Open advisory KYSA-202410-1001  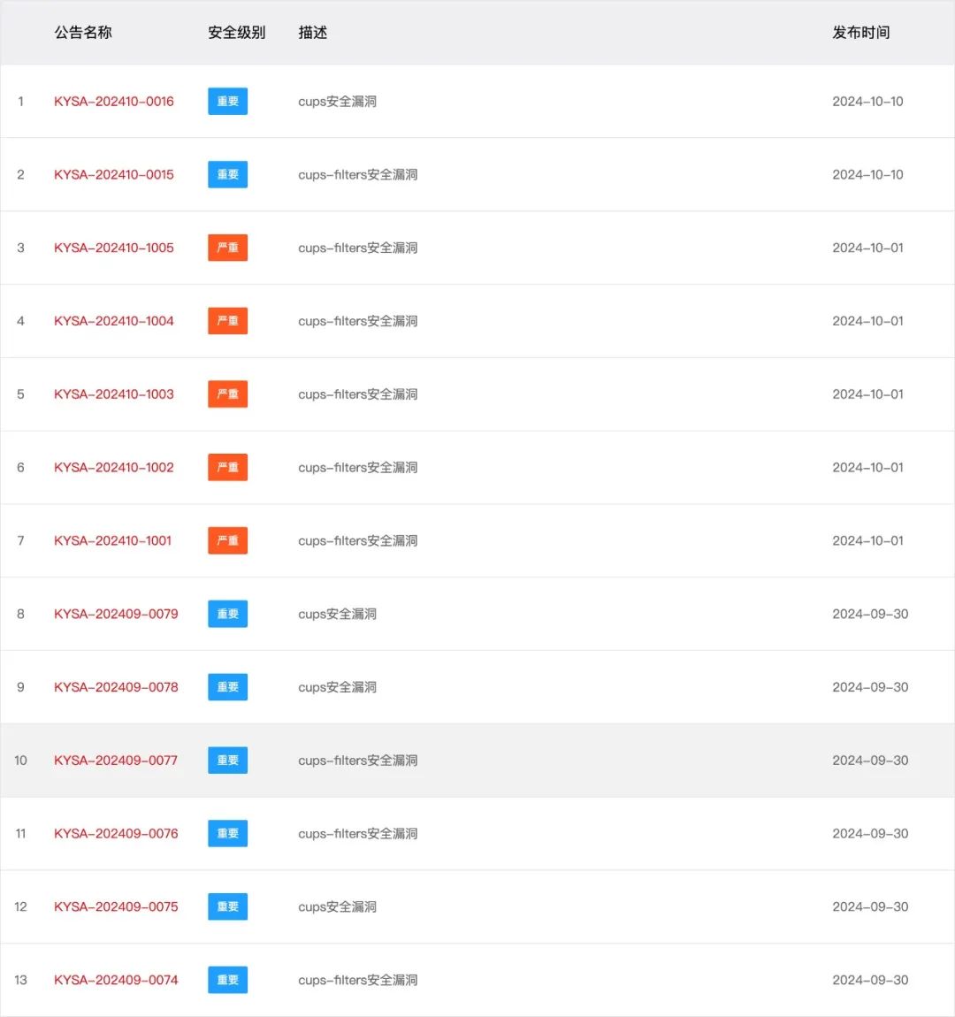click(x=112, y=541)
